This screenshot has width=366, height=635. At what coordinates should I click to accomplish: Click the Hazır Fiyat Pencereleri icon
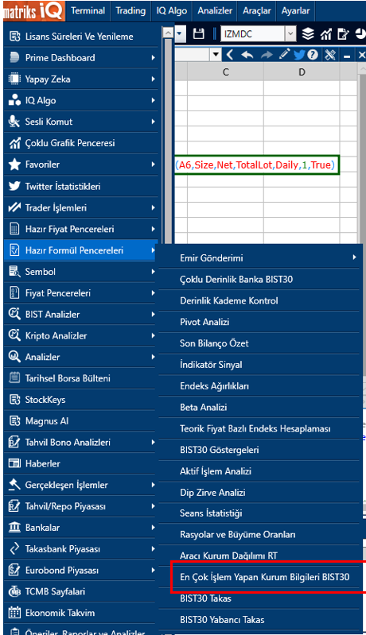click(14, 229)
